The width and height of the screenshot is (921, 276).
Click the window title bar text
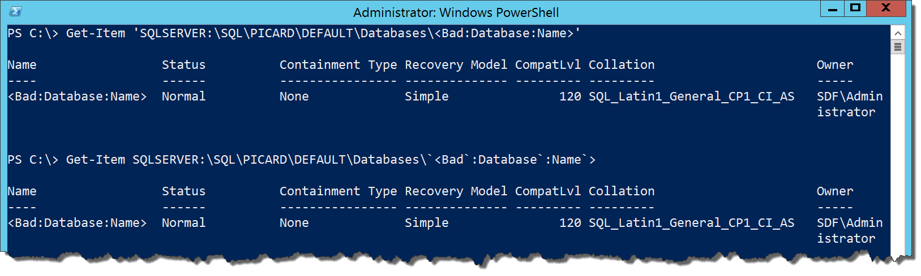[x=456, y=12]
